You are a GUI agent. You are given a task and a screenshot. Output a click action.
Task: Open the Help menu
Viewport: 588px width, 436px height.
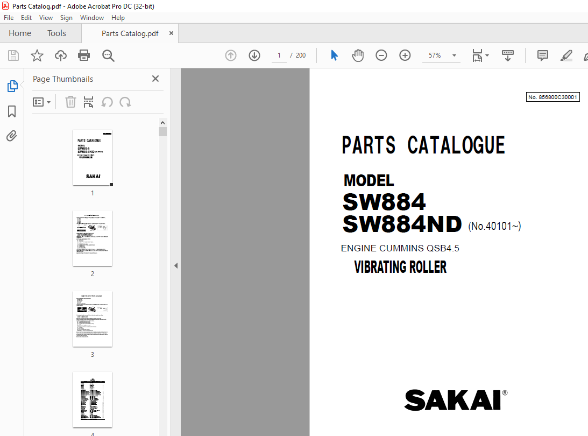click(118, 18)
